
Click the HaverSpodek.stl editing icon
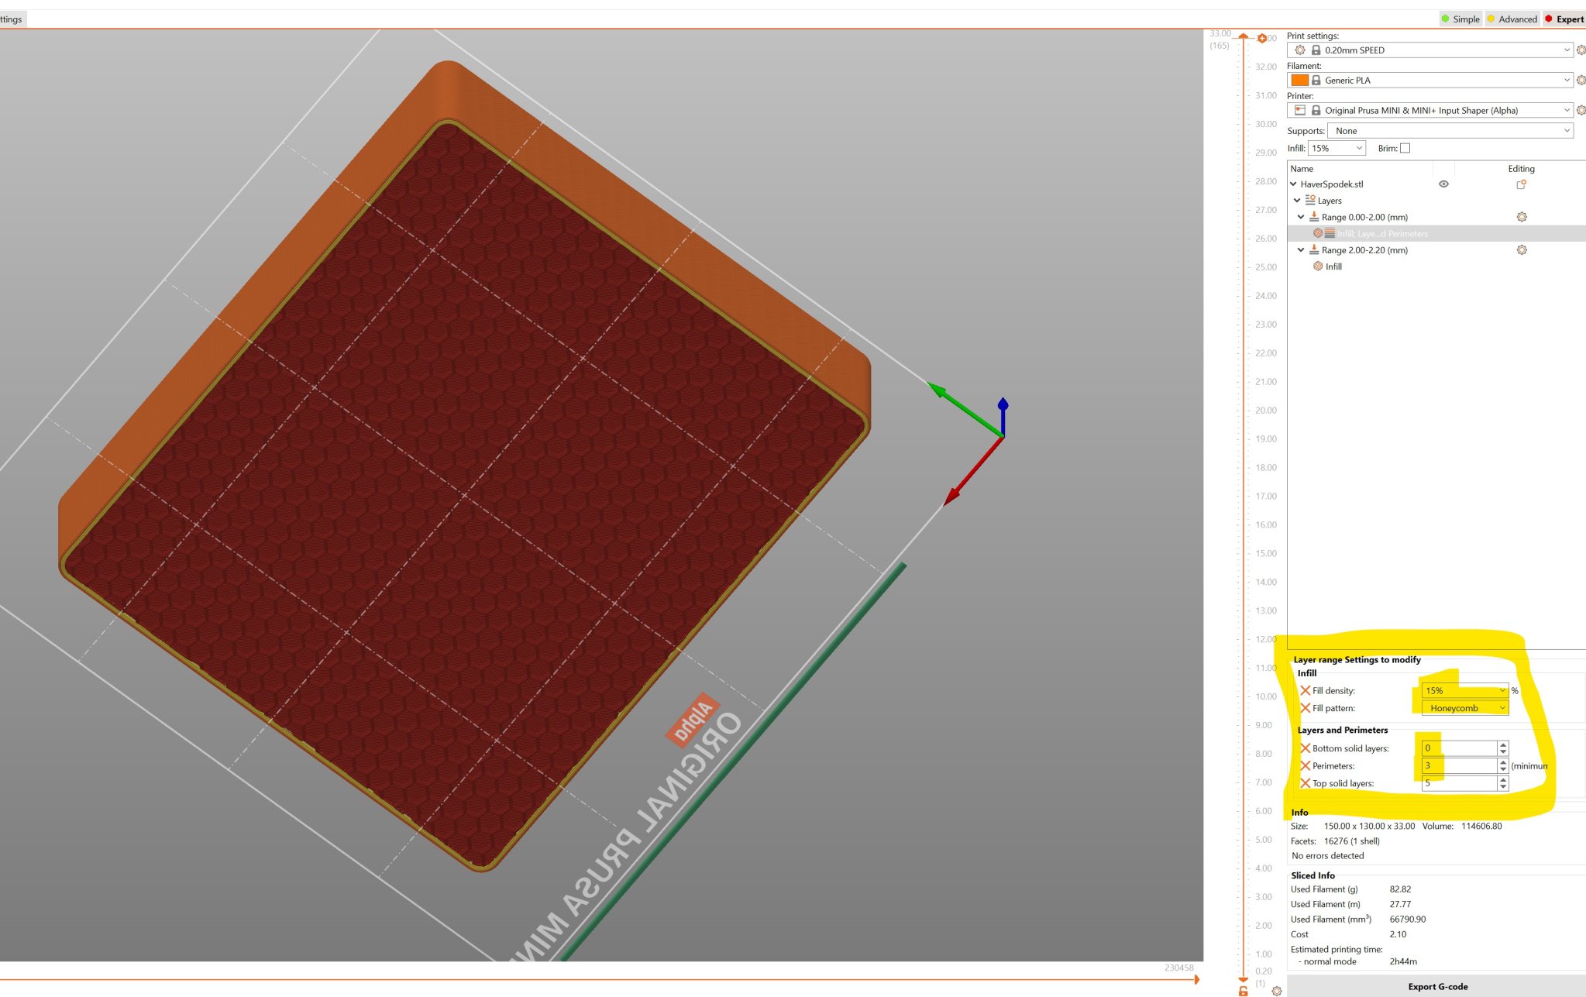[x=1521, y=184]
